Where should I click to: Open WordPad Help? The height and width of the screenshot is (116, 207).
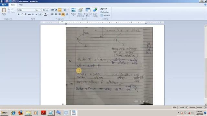[x=205, y=5]
